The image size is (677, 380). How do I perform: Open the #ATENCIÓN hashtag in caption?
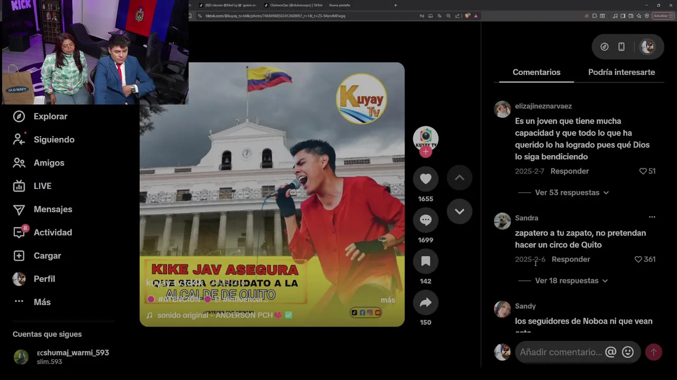(x=180, y=299)
